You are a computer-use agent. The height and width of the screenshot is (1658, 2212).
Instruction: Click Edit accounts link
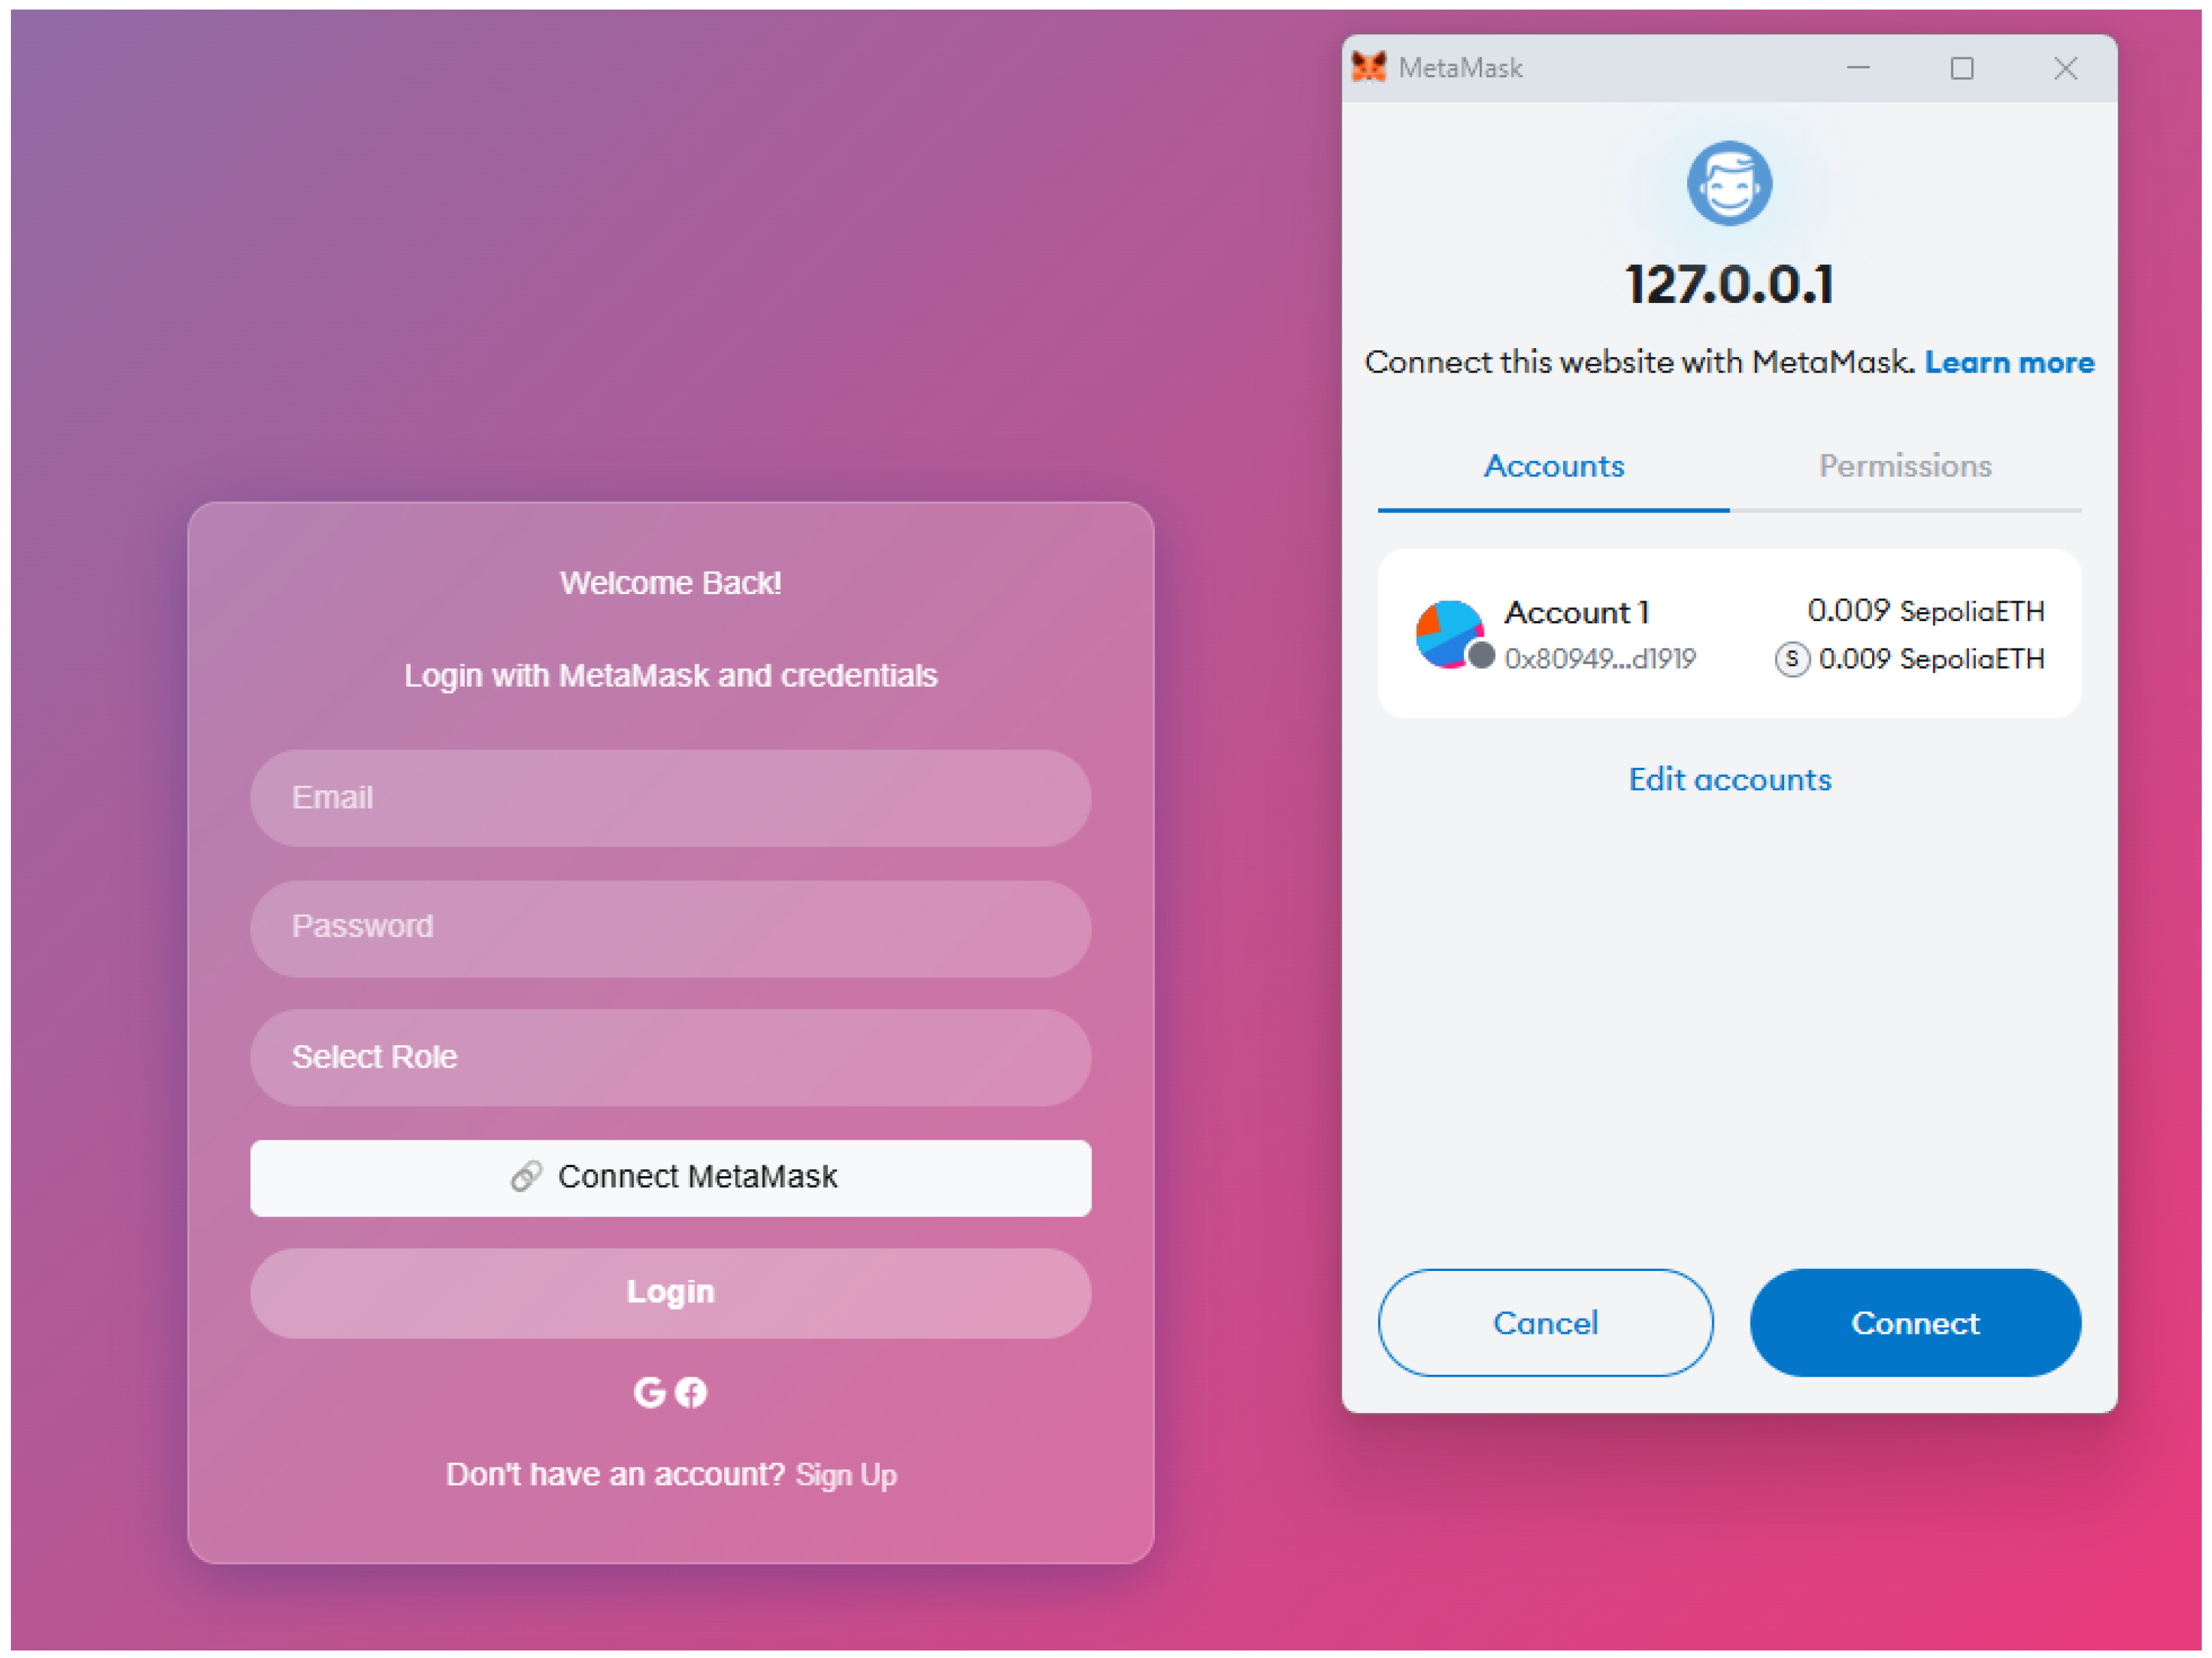coord(1730,779)
